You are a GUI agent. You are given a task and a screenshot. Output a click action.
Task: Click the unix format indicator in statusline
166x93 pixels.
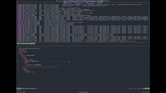pyautogui.click(x=130, y=88)
